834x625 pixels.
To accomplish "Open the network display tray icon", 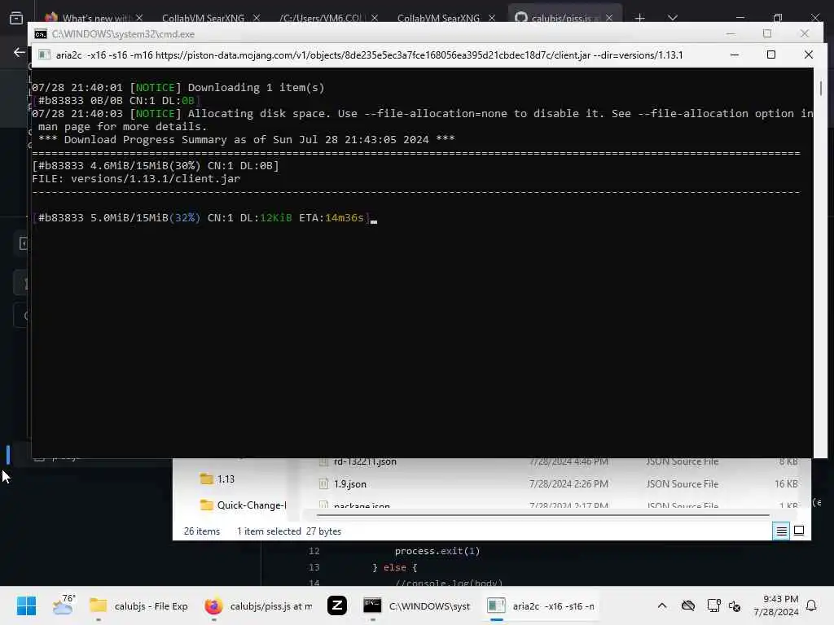I will 713,605.
